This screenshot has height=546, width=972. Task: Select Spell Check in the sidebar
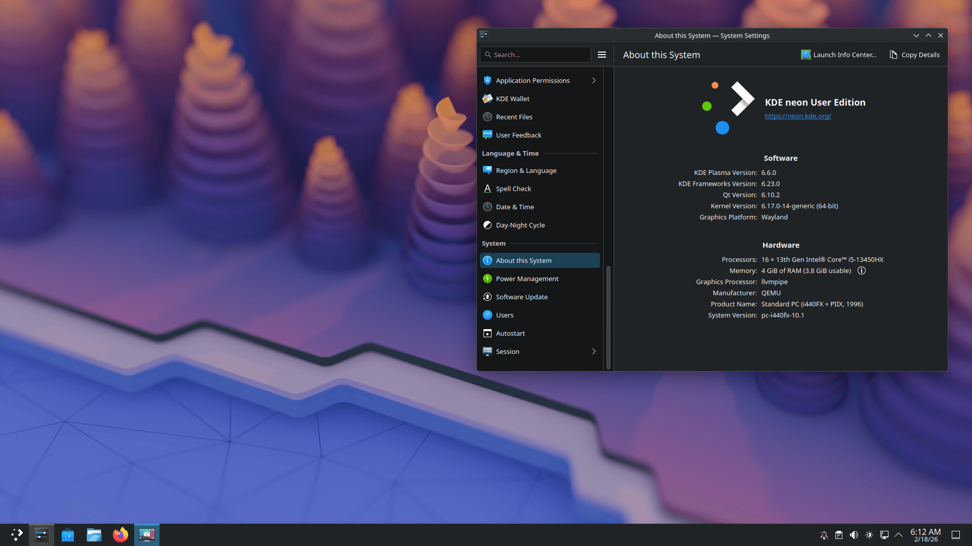click(513, 188)
